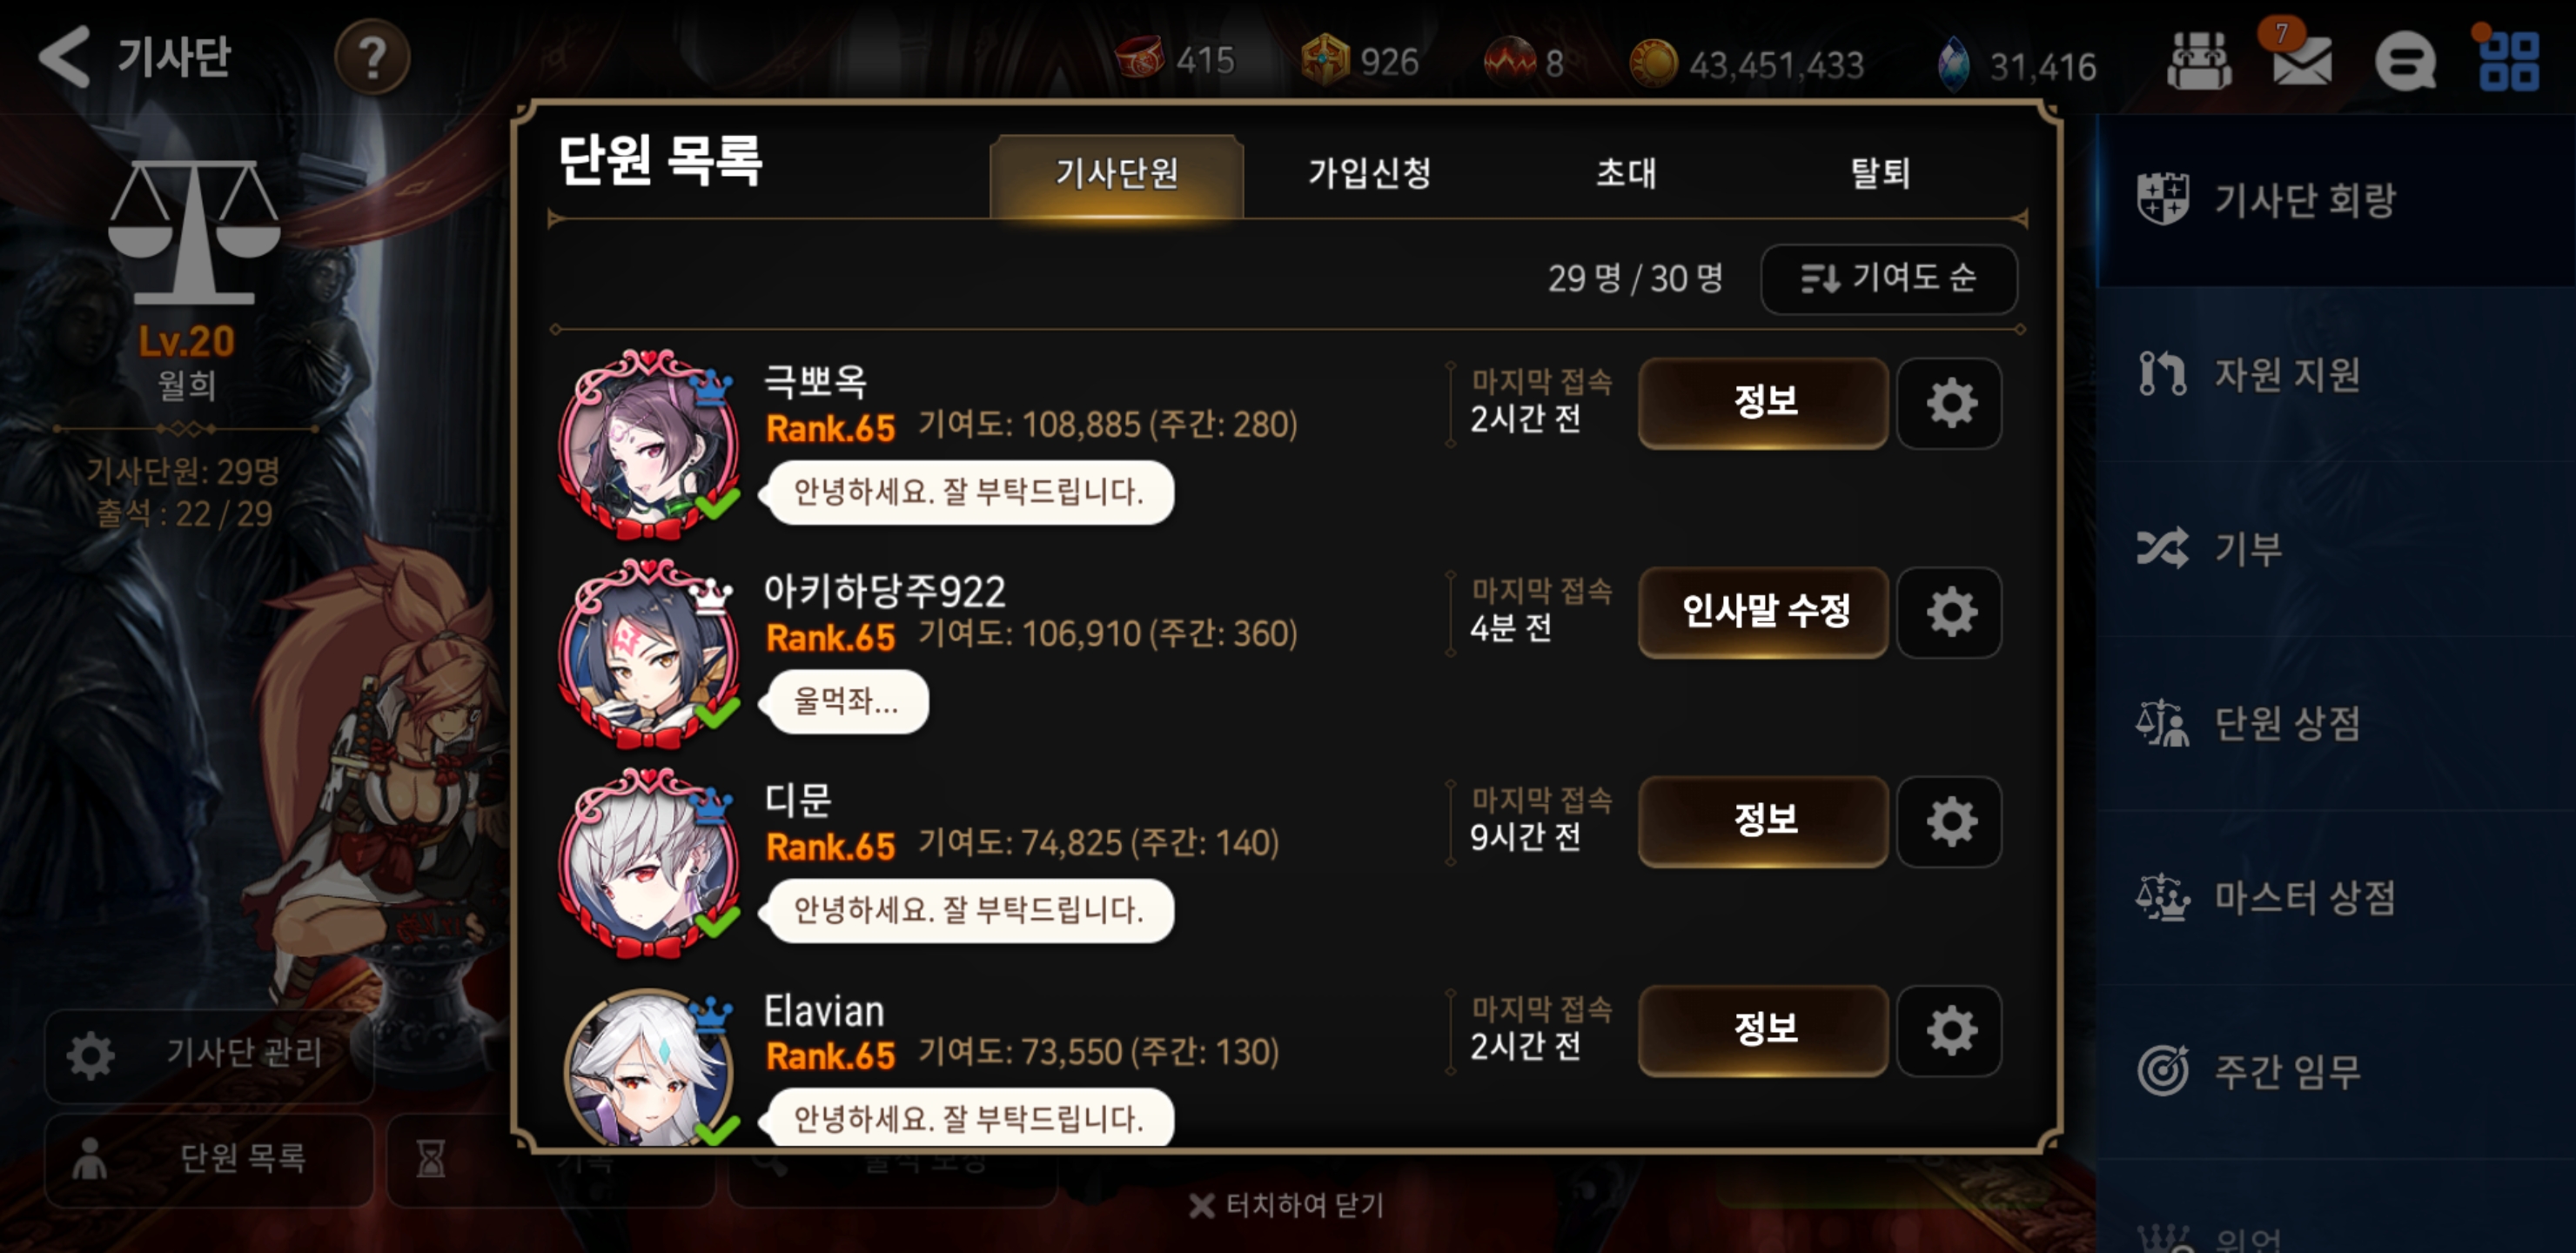
Task: View 정보 for member 디문
Action: (1764, 821)
